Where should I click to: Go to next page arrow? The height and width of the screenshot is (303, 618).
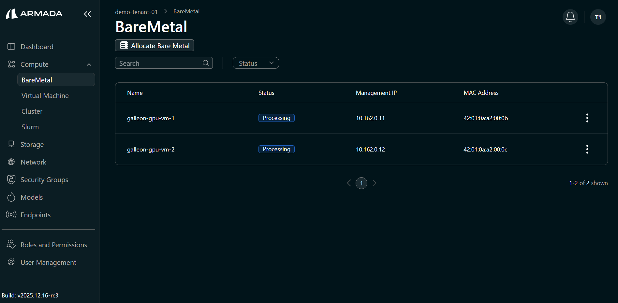point(374,183)
